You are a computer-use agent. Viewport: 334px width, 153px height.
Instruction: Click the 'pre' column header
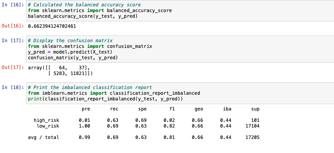pos(86,109)
